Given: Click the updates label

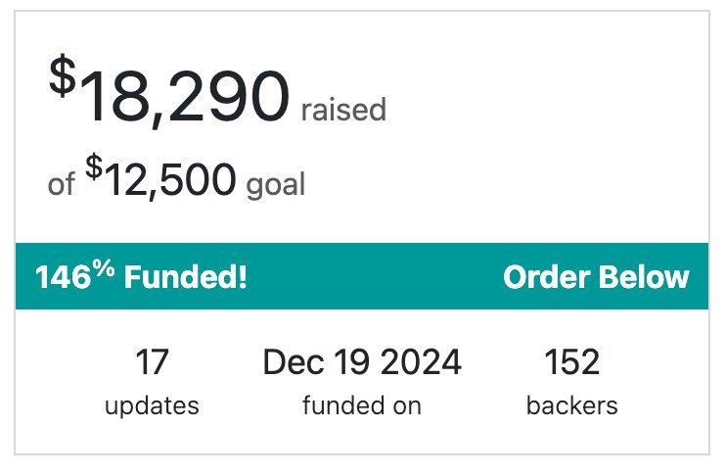Looking at the screenshot, I should pyautogui.click(x=152, y=405).
